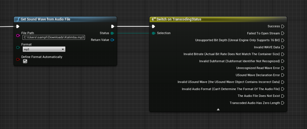Screen dimensions: 307x129
Task: Click Transcoded Audio Has Zero Length pin
Action: point(283,103)
